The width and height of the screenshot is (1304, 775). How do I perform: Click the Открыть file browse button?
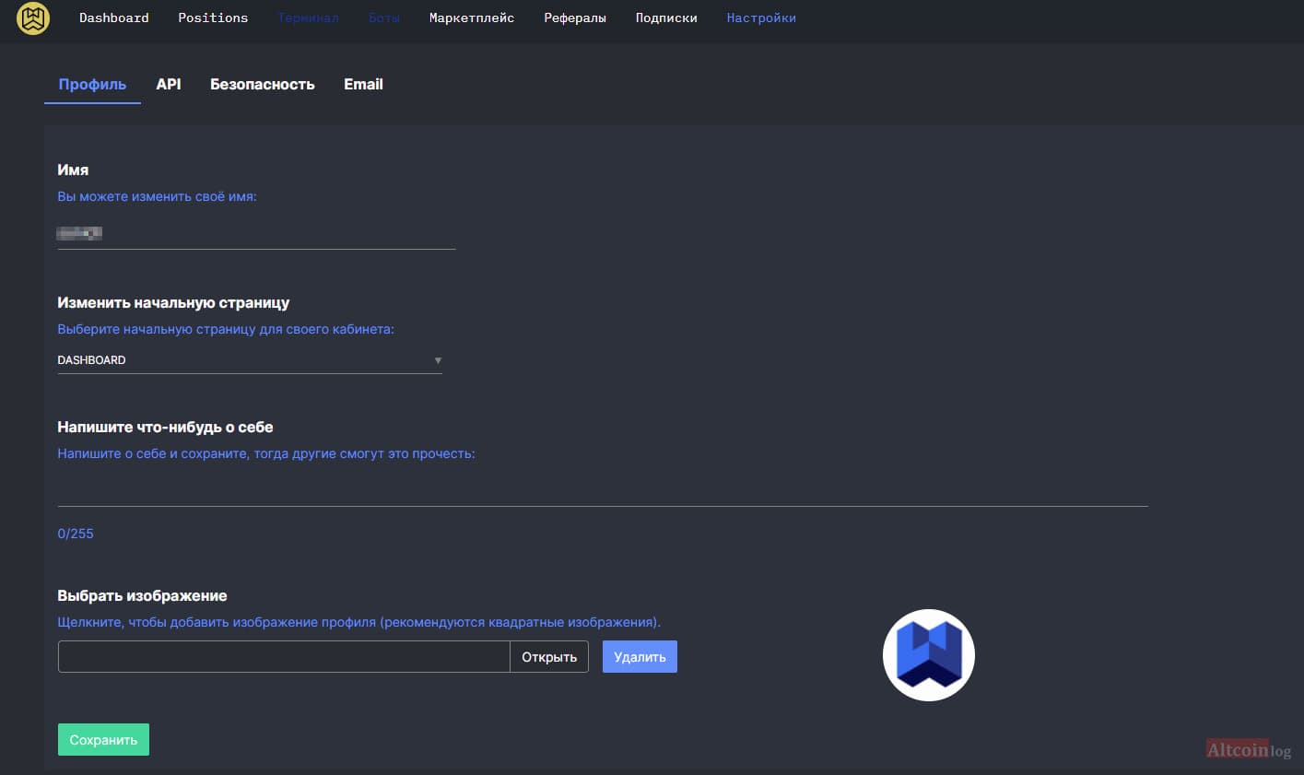[549, 657]
